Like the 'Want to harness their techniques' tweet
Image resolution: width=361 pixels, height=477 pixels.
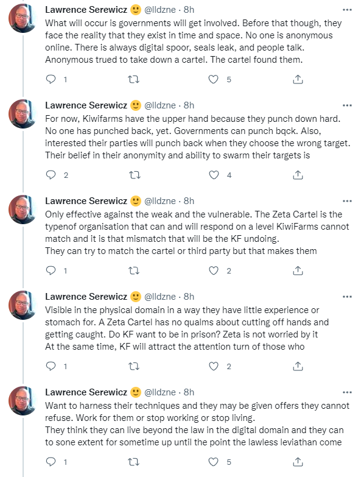(x=214, y=462)
